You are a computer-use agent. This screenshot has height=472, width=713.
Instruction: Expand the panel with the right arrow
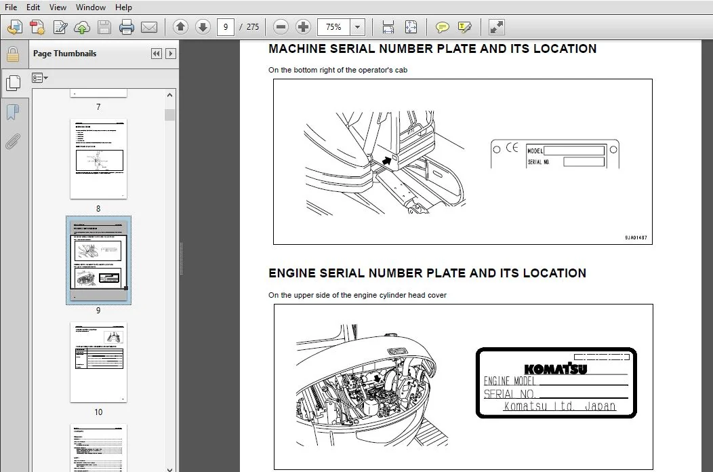click(171, 54)
